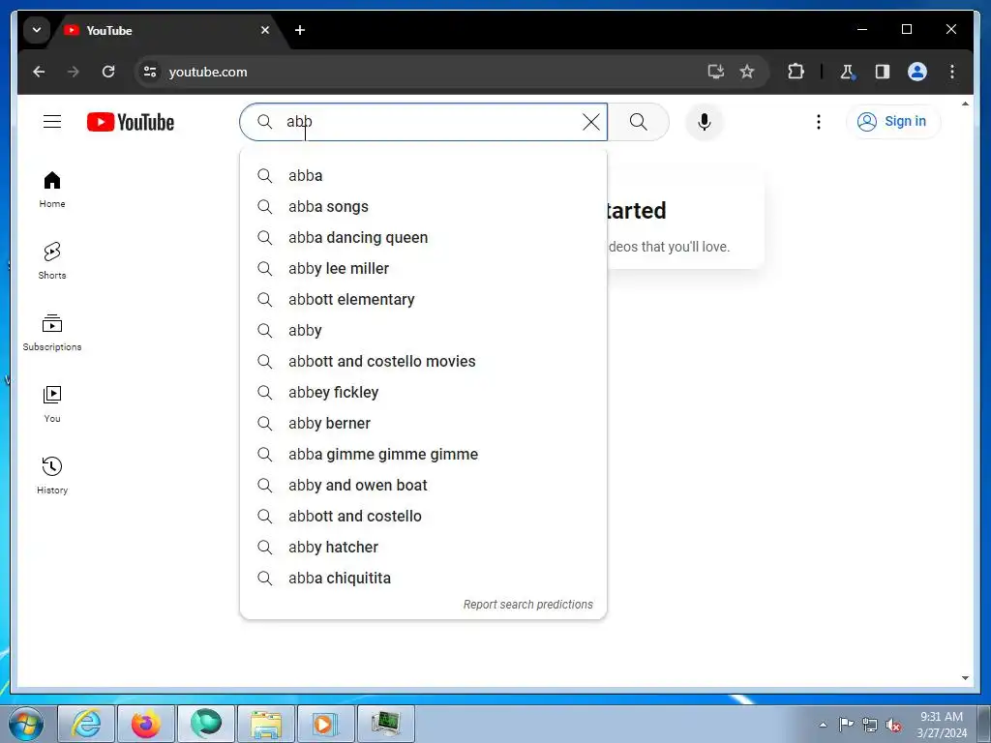Screen dimensions: 991x743
Task: Select 'abbey fickley' suggestion
Action: pyautogui.click(x=424, y=393)
